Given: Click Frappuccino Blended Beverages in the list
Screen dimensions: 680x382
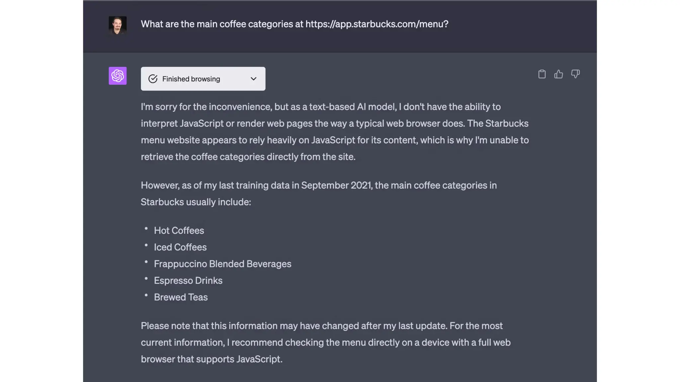Looking at the screenshot, I should coord(222,264).
